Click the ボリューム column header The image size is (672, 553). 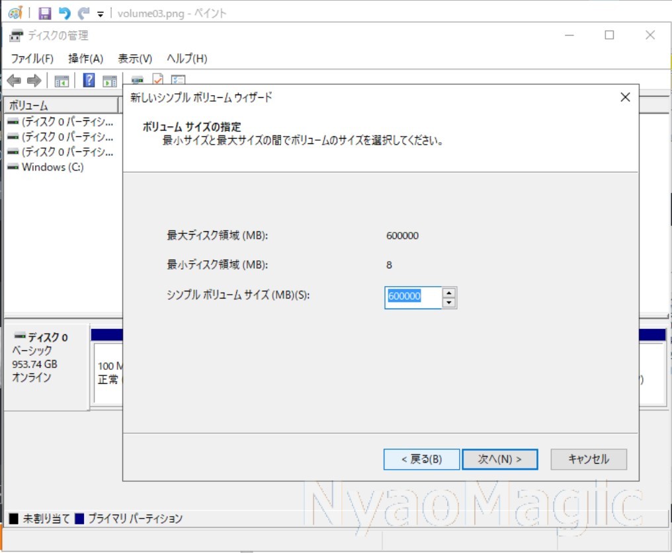coord(61,105)
